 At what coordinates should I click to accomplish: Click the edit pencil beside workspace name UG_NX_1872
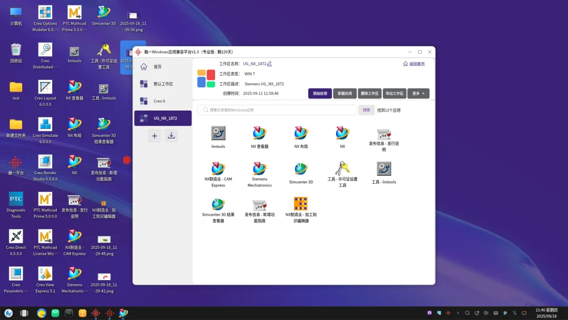coord(269,64)
